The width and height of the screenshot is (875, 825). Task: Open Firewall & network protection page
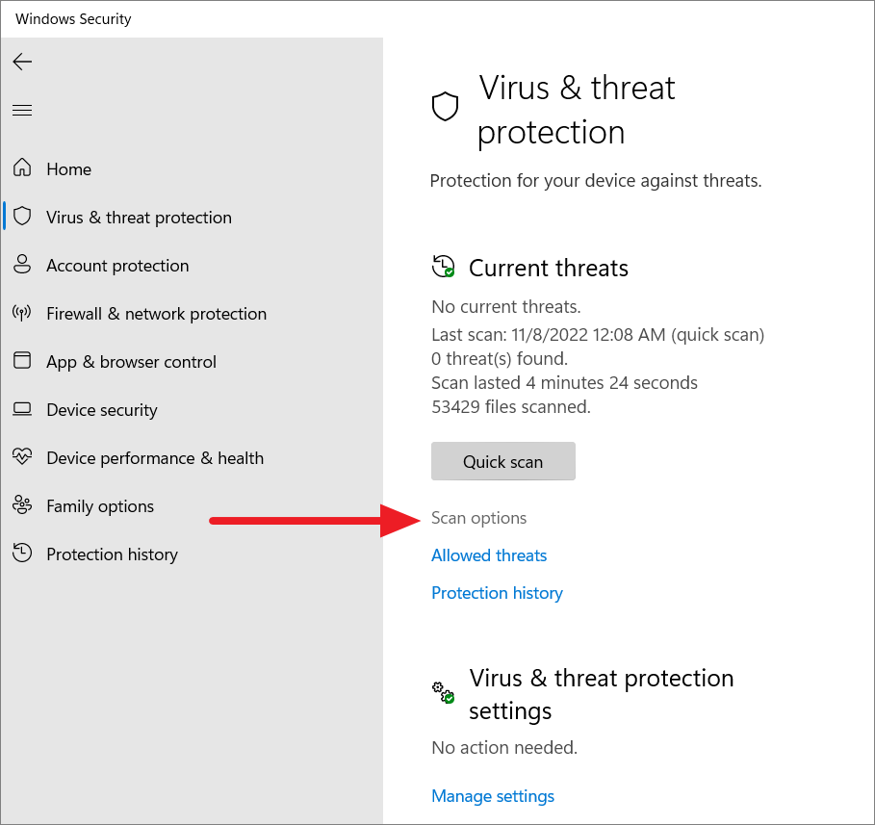pyautogui.click(x=156, y=314)
